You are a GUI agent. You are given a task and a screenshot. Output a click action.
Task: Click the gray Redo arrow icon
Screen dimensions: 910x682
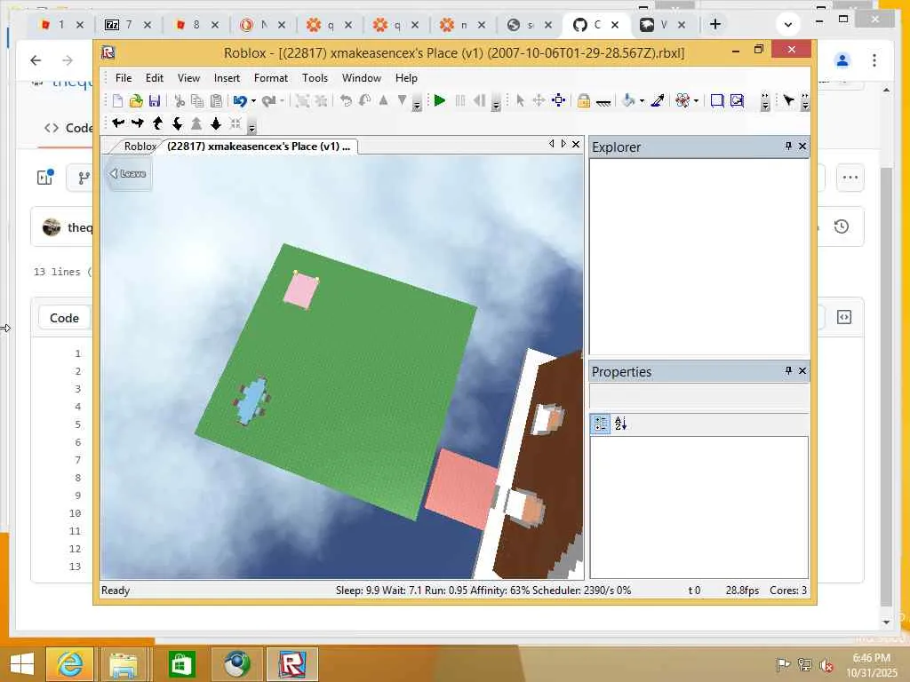coord(268,101)
